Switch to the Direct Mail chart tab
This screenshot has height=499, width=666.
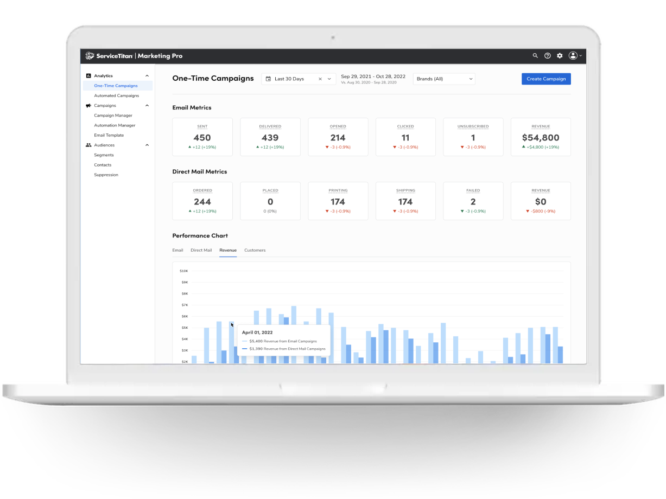coord(201,251)
